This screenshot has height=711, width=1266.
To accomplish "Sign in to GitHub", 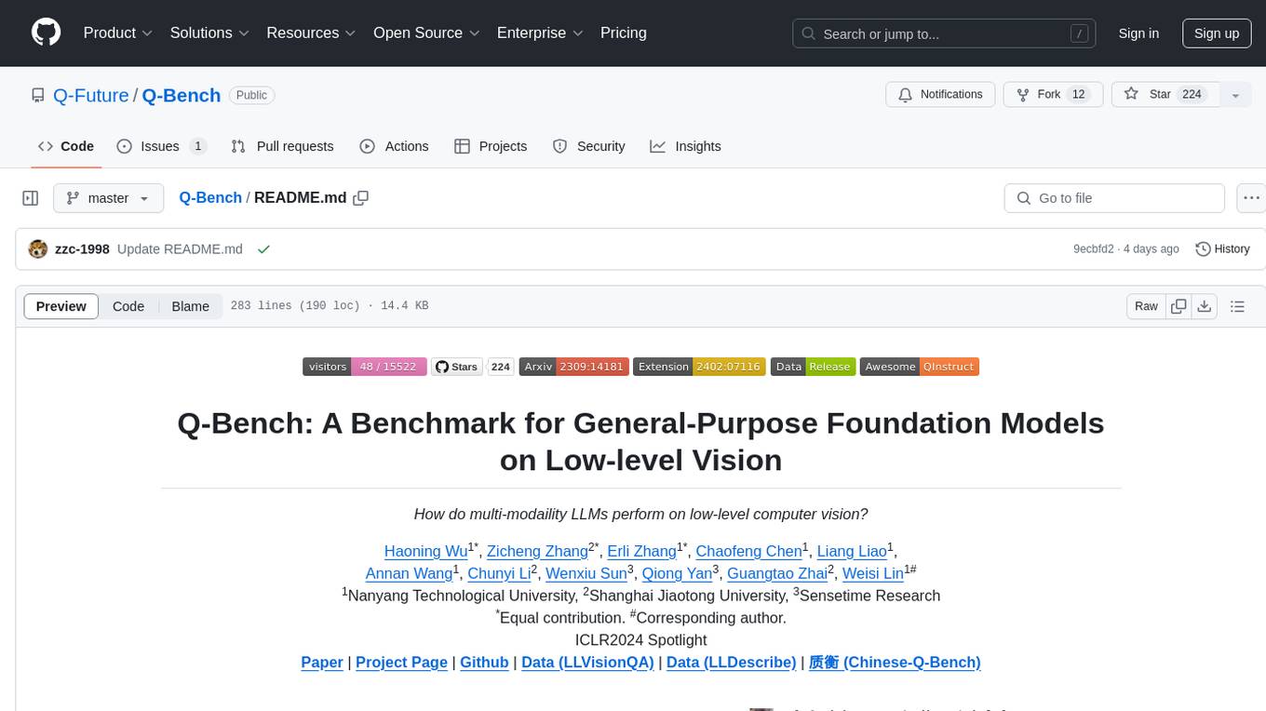I will pyautogui.click(x=1138, y=34).
